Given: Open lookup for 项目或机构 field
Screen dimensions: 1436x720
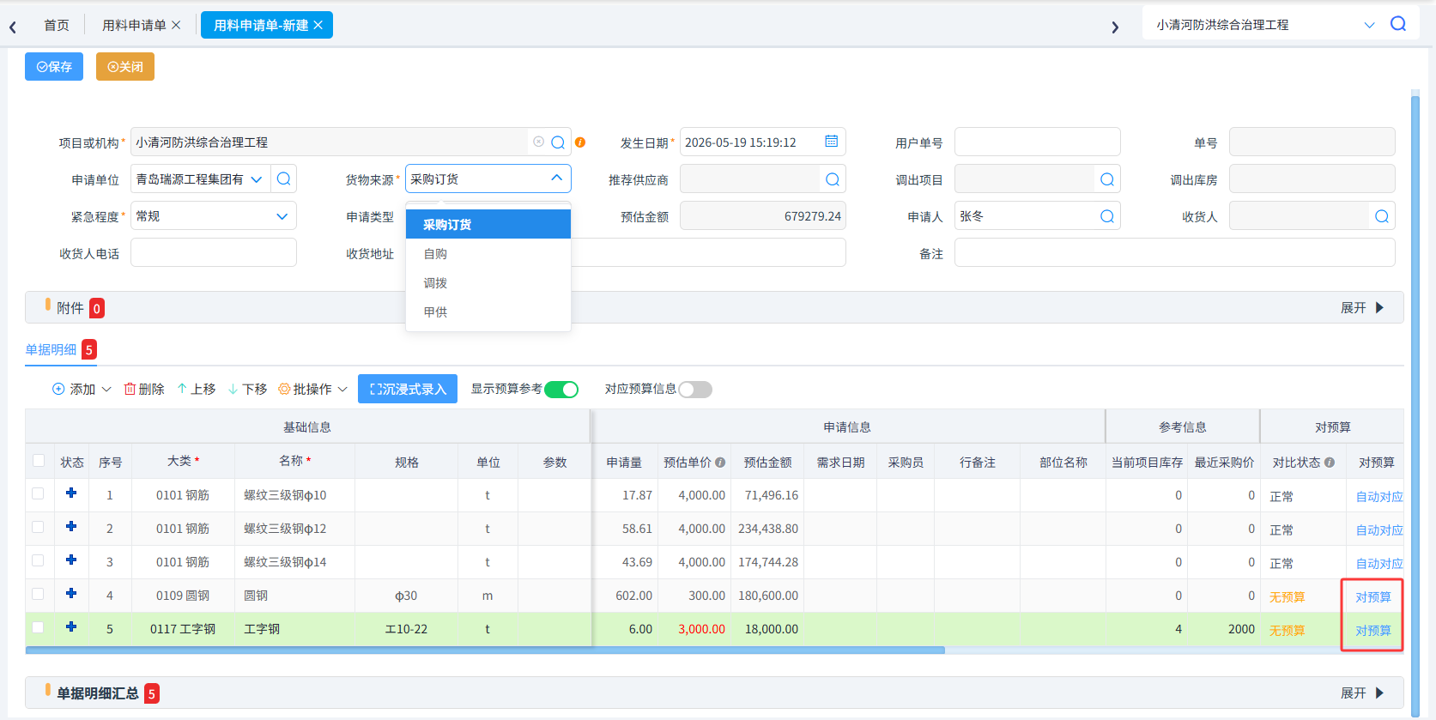Looking at the screenshot, I should 558,142.
